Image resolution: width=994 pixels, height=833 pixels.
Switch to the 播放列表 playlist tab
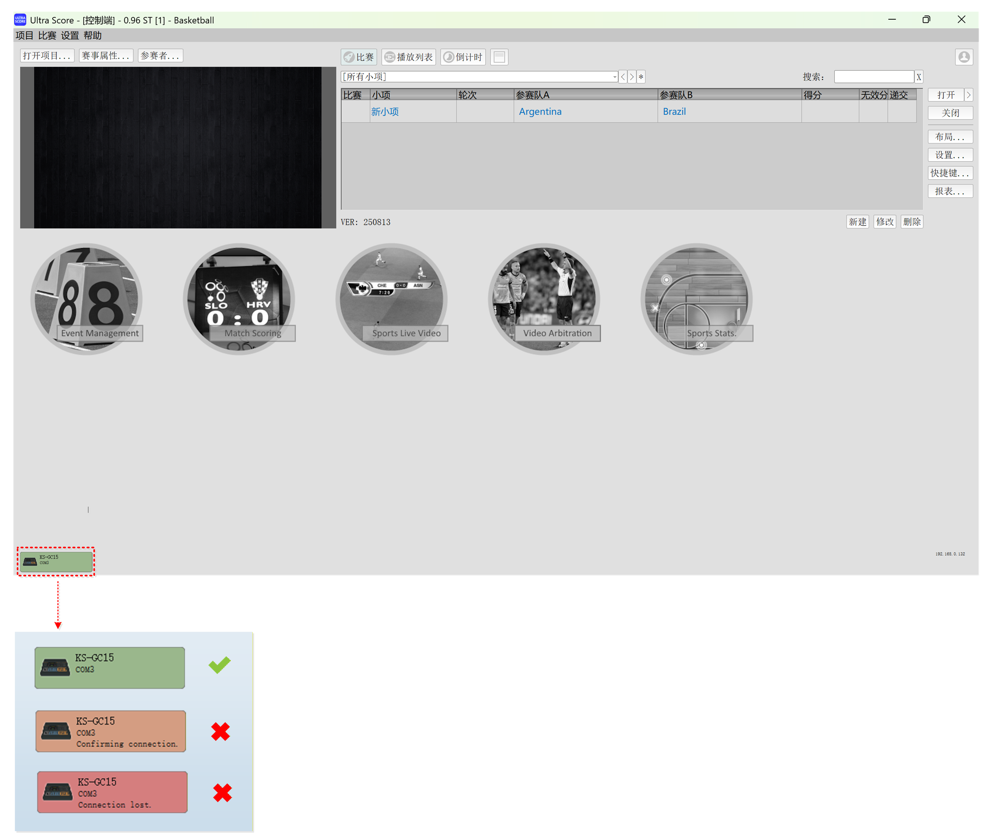pos(409,57)
